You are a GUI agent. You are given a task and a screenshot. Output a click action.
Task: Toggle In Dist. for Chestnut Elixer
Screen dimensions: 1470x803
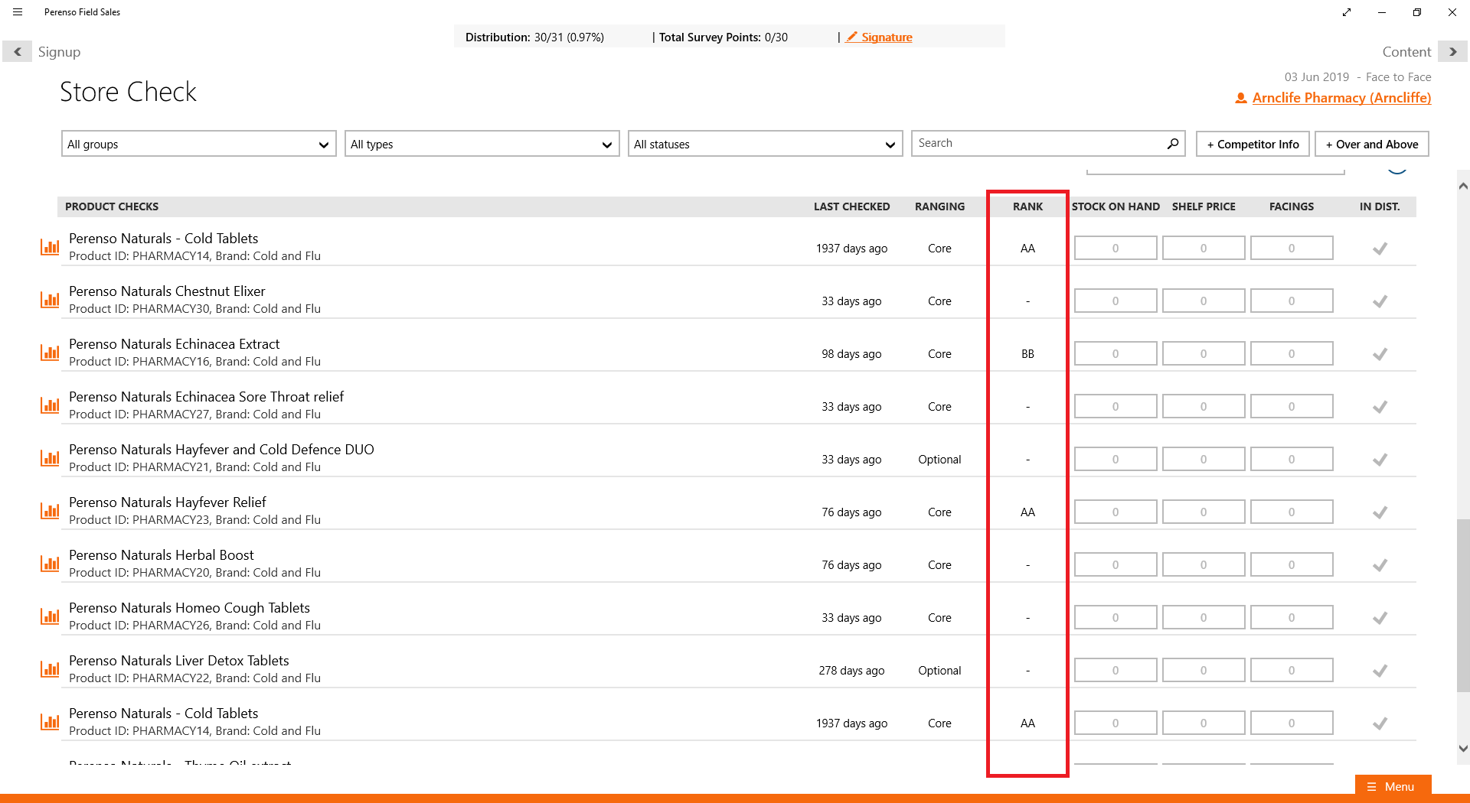click(x=1380, y=301)
